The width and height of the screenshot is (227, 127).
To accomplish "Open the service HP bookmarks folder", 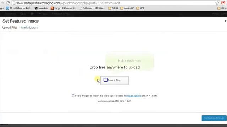I will click(x=127, y=8).
